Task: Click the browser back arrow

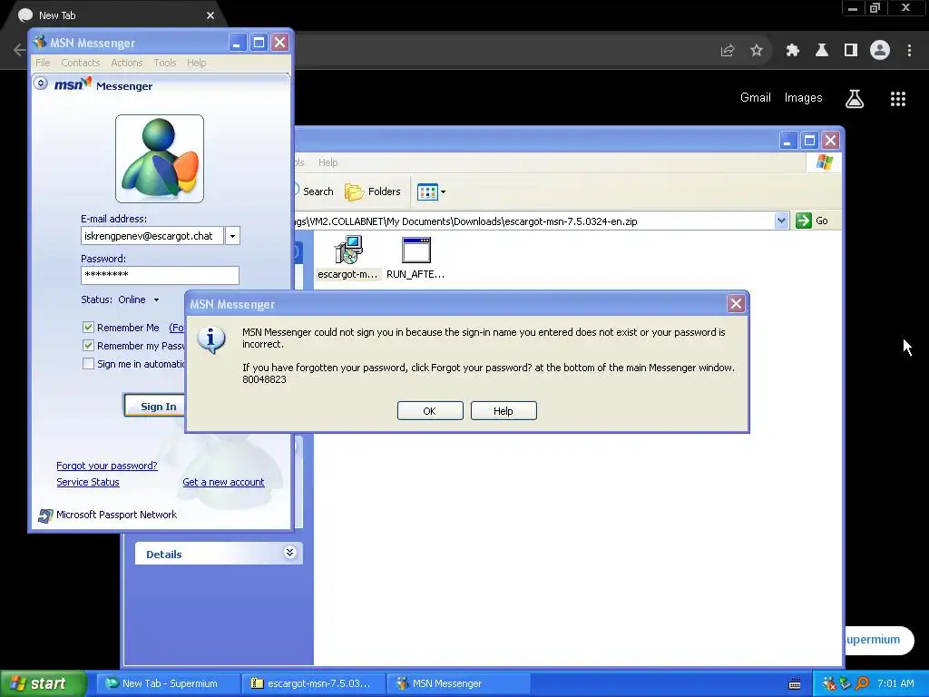Action: 19,51
